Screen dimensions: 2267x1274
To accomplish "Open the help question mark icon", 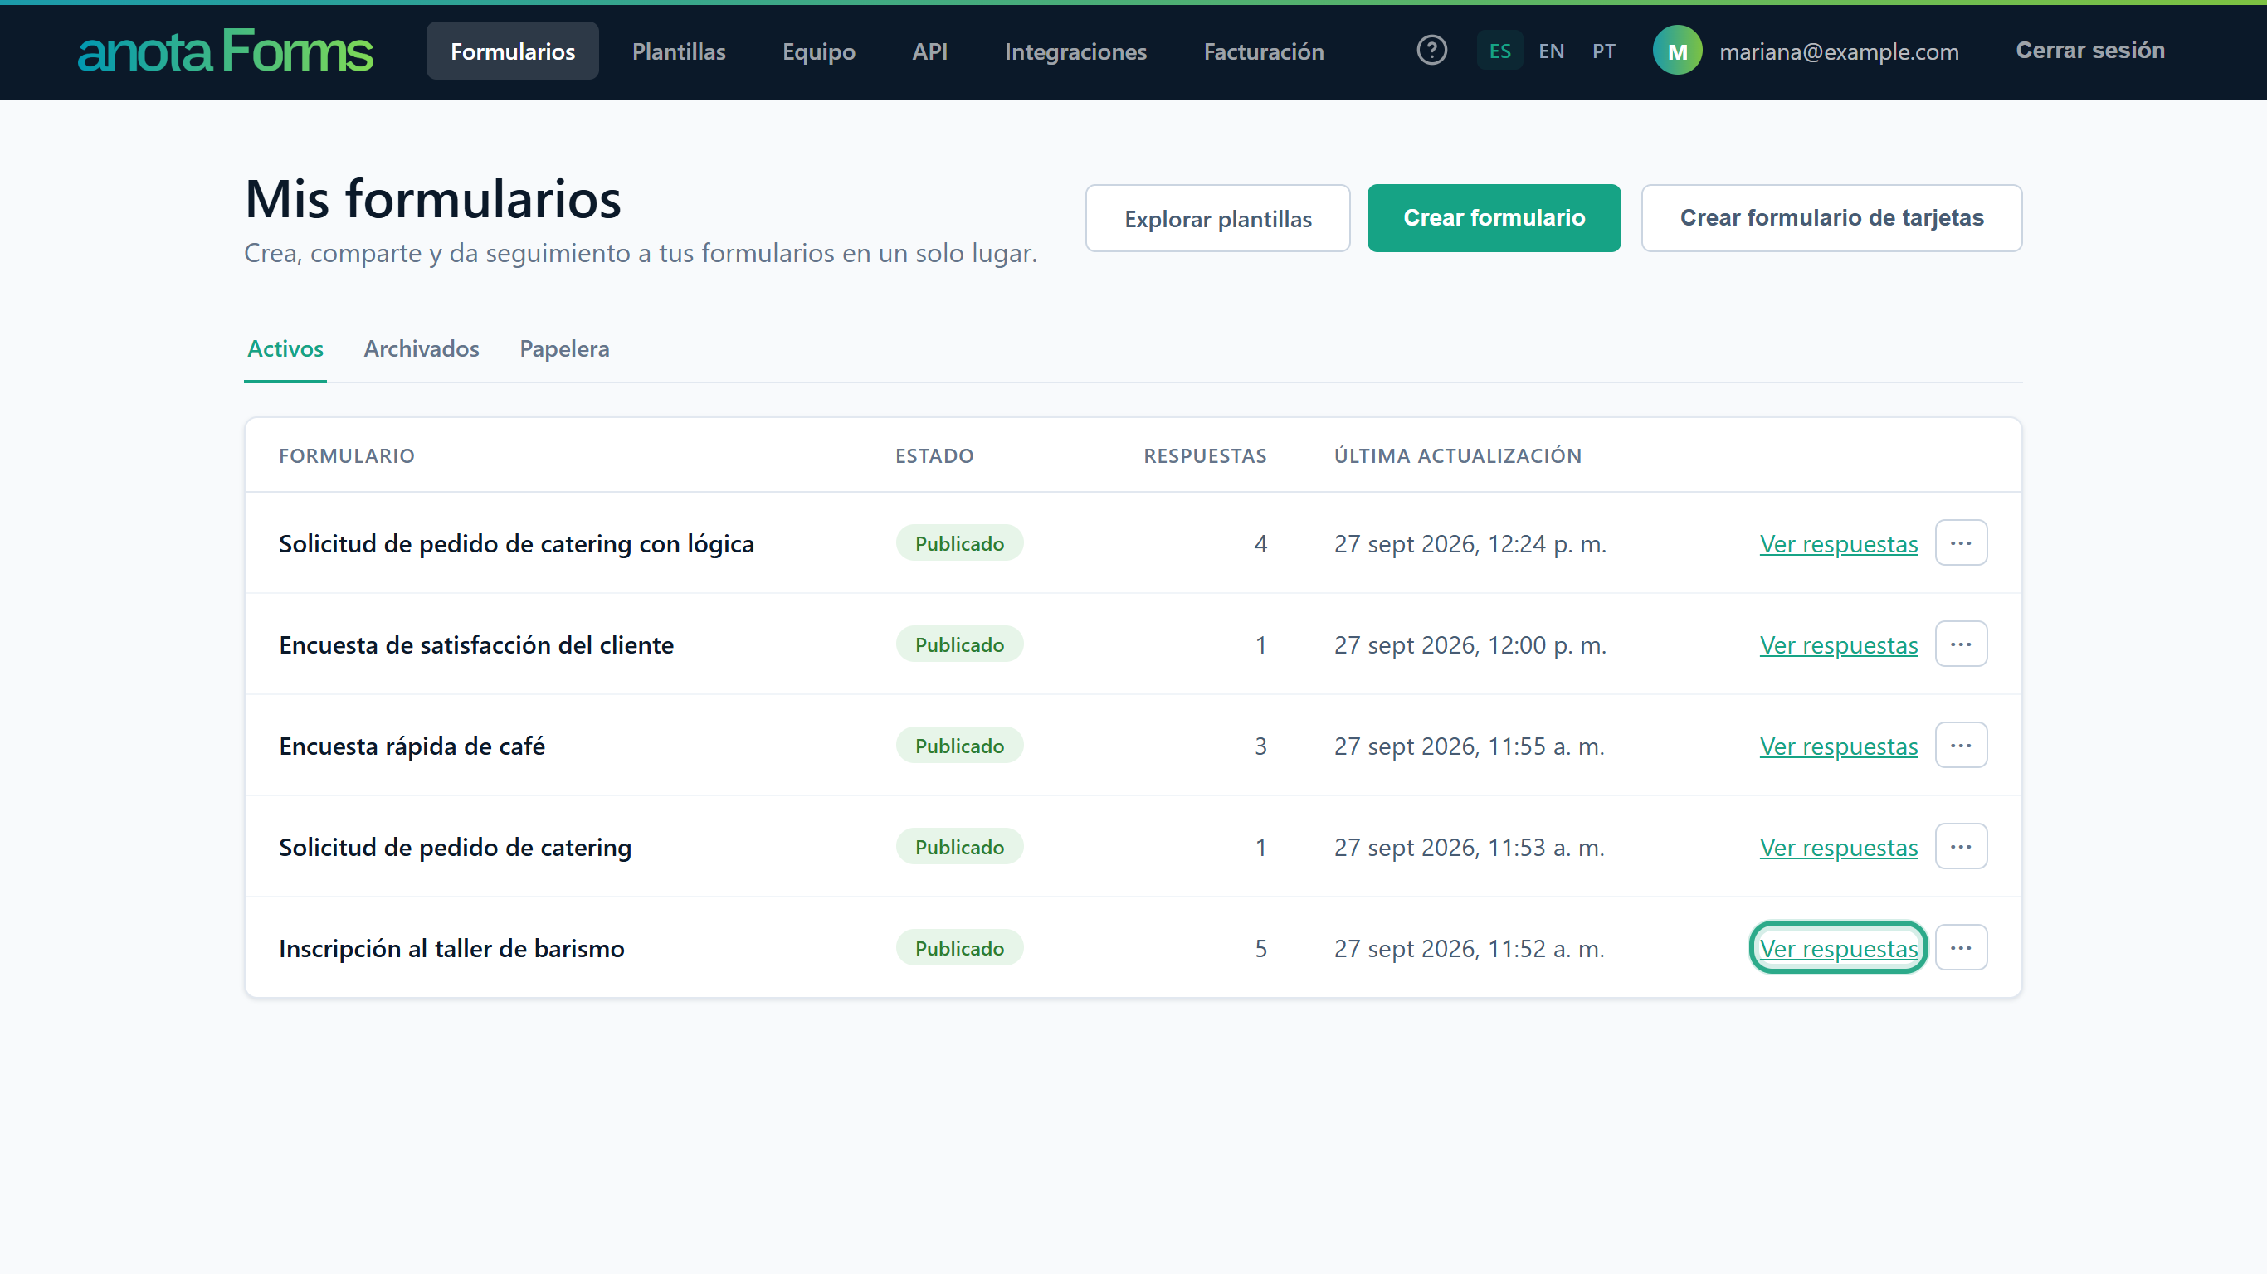I will point(1432,50).
